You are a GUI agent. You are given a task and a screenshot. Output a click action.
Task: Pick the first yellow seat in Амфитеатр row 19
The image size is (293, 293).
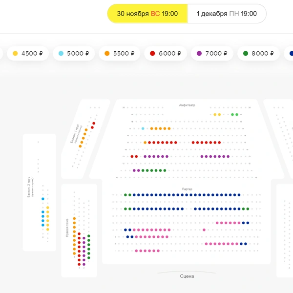[x=215, y=115]
